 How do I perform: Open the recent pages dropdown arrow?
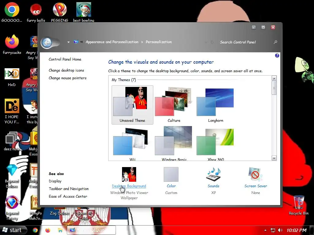68,42
